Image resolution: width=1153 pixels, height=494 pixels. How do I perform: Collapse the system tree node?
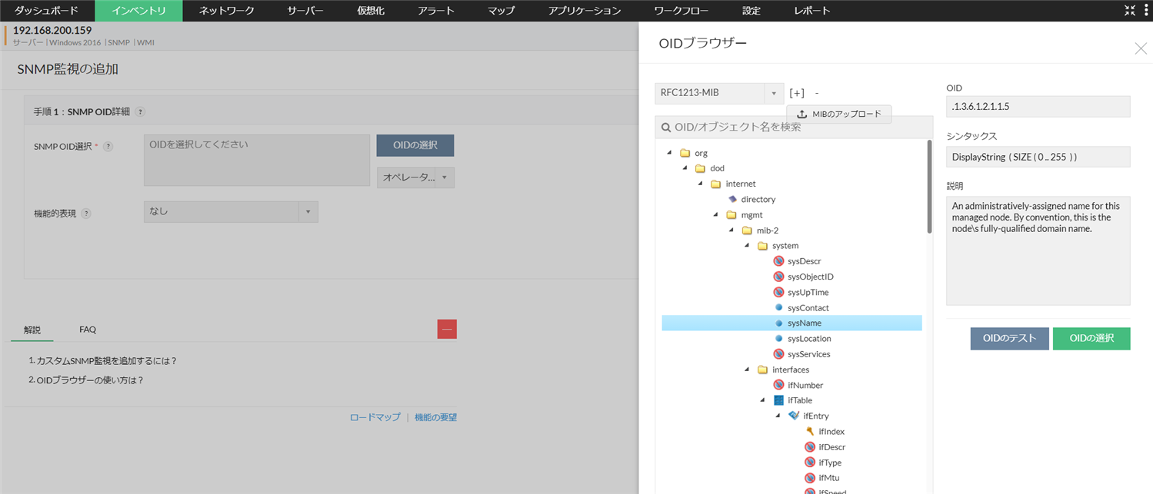[x=747, y=246]
